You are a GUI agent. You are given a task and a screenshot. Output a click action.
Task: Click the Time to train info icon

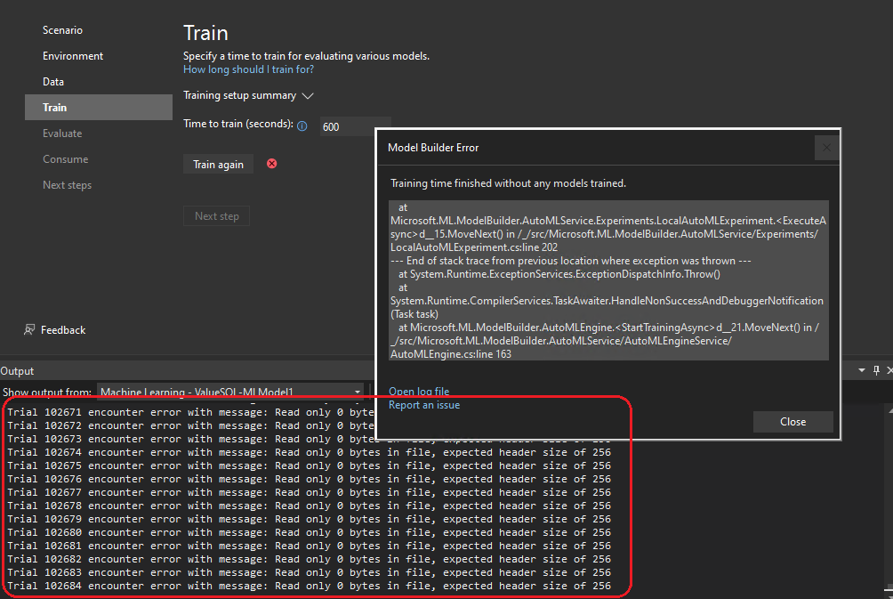pyautogui.click(x=303, y=125)
